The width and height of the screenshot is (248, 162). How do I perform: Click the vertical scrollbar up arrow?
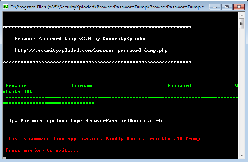point(241,15)
